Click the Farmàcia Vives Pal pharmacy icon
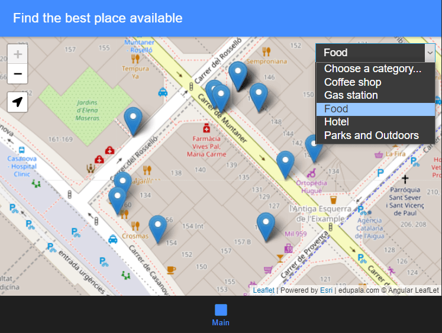This screenshot has height=333, width=442. tap(206, 128)
